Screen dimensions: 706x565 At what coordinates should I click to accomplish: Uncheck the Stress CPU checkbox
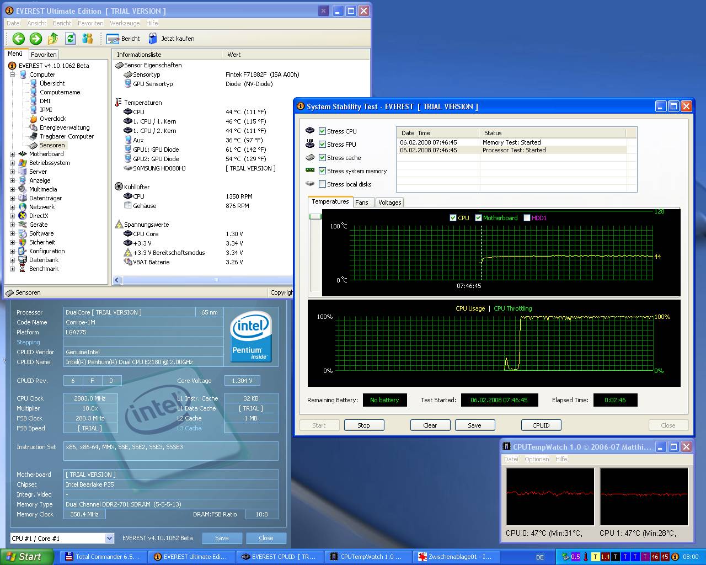323,131
